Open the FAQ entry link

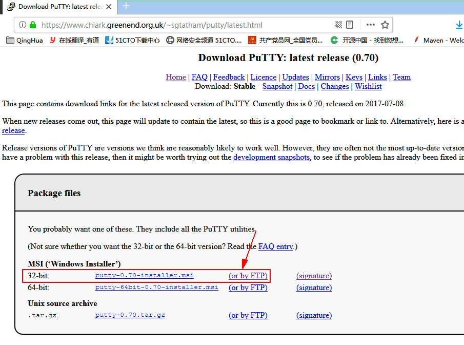pos(276,246)
